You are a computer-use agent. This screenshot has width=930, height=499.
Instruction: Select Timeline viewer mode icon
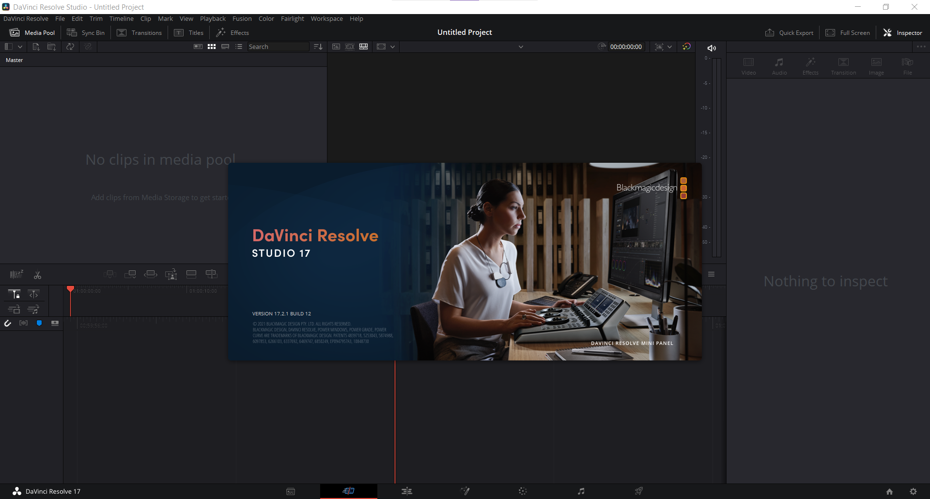[x=364, y=47]
